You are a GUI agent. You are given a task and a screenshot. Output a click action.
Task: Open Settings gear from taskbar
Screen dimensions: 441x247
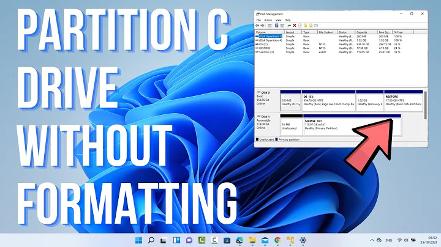click(x=303, y=240)
